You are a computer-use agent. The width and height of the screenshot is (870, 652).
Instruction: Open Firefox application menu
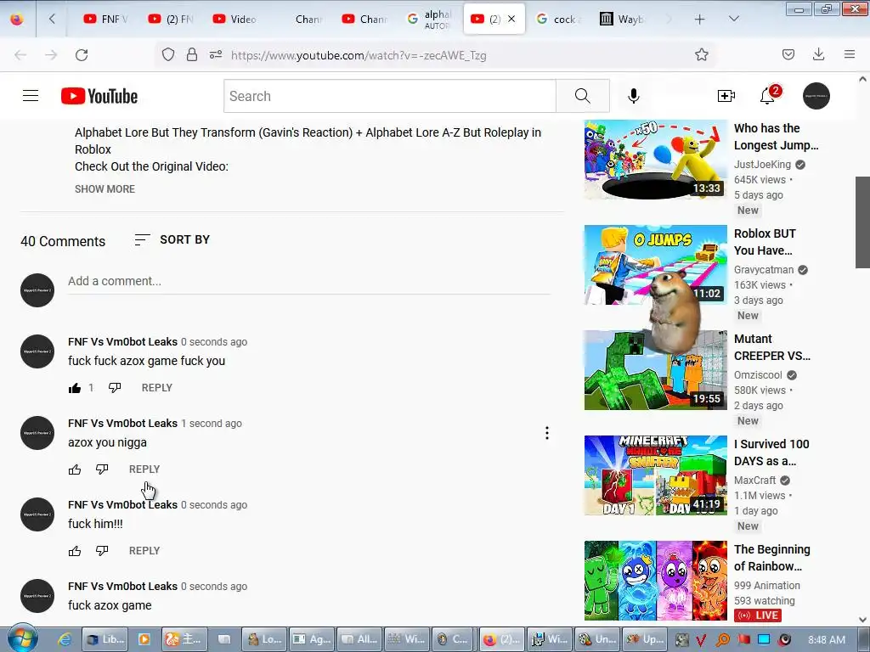click(850, 54)
